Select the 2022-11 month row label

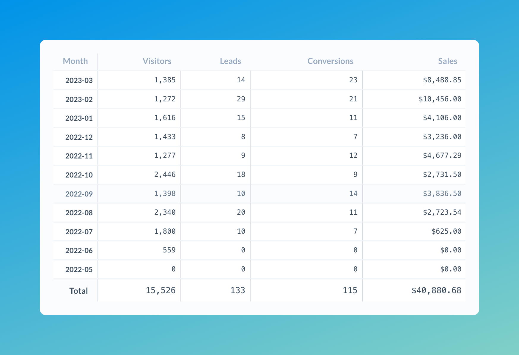coord(79,156)
